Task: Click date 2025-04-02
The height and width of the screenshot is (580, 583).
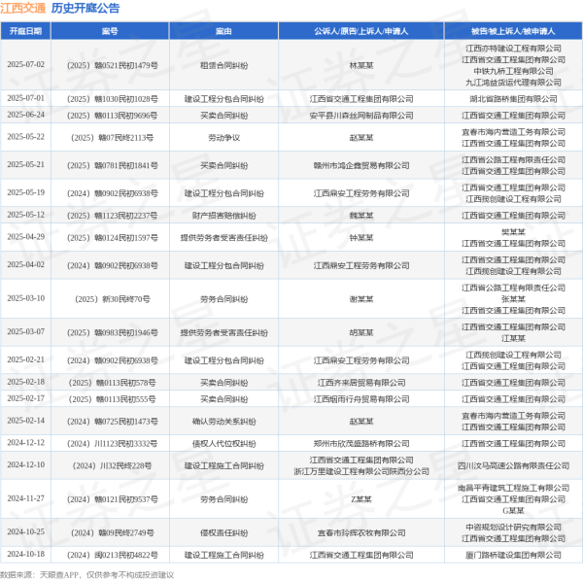Action: point(25,264)
